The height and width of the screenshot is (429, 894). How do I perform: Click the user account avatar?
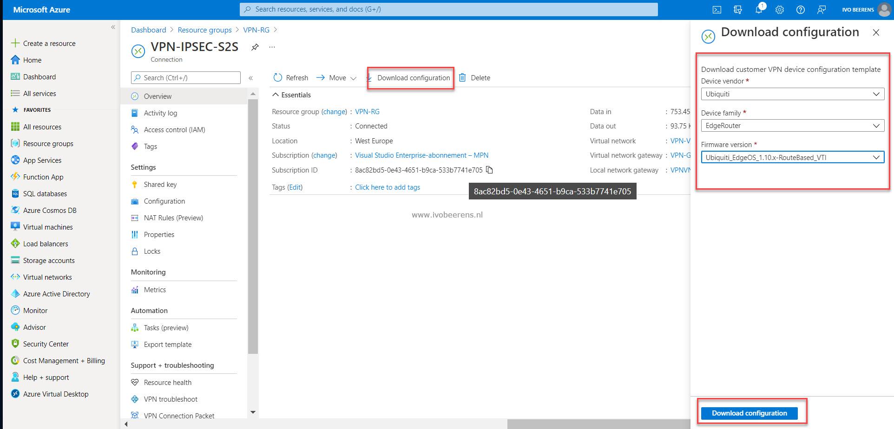884,9
